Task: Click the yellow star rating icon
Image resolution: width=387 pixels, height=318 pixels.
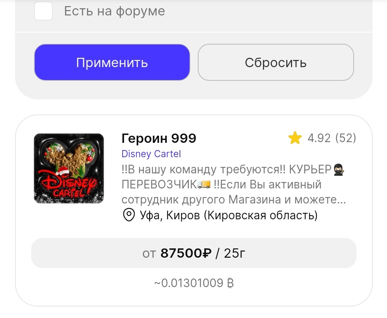Action: click(295, 138)
